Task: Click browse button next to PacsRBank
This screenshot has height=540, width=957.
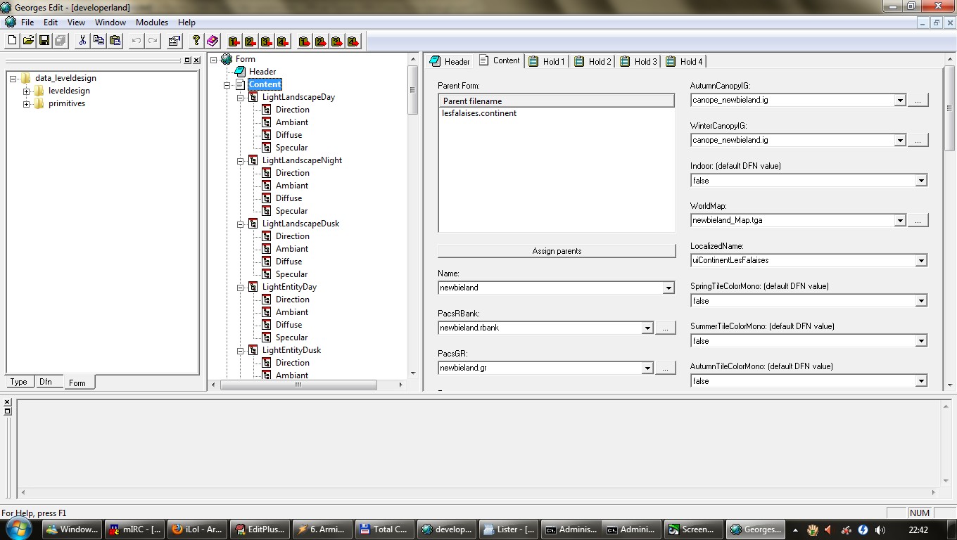Action: coord(665,328)
